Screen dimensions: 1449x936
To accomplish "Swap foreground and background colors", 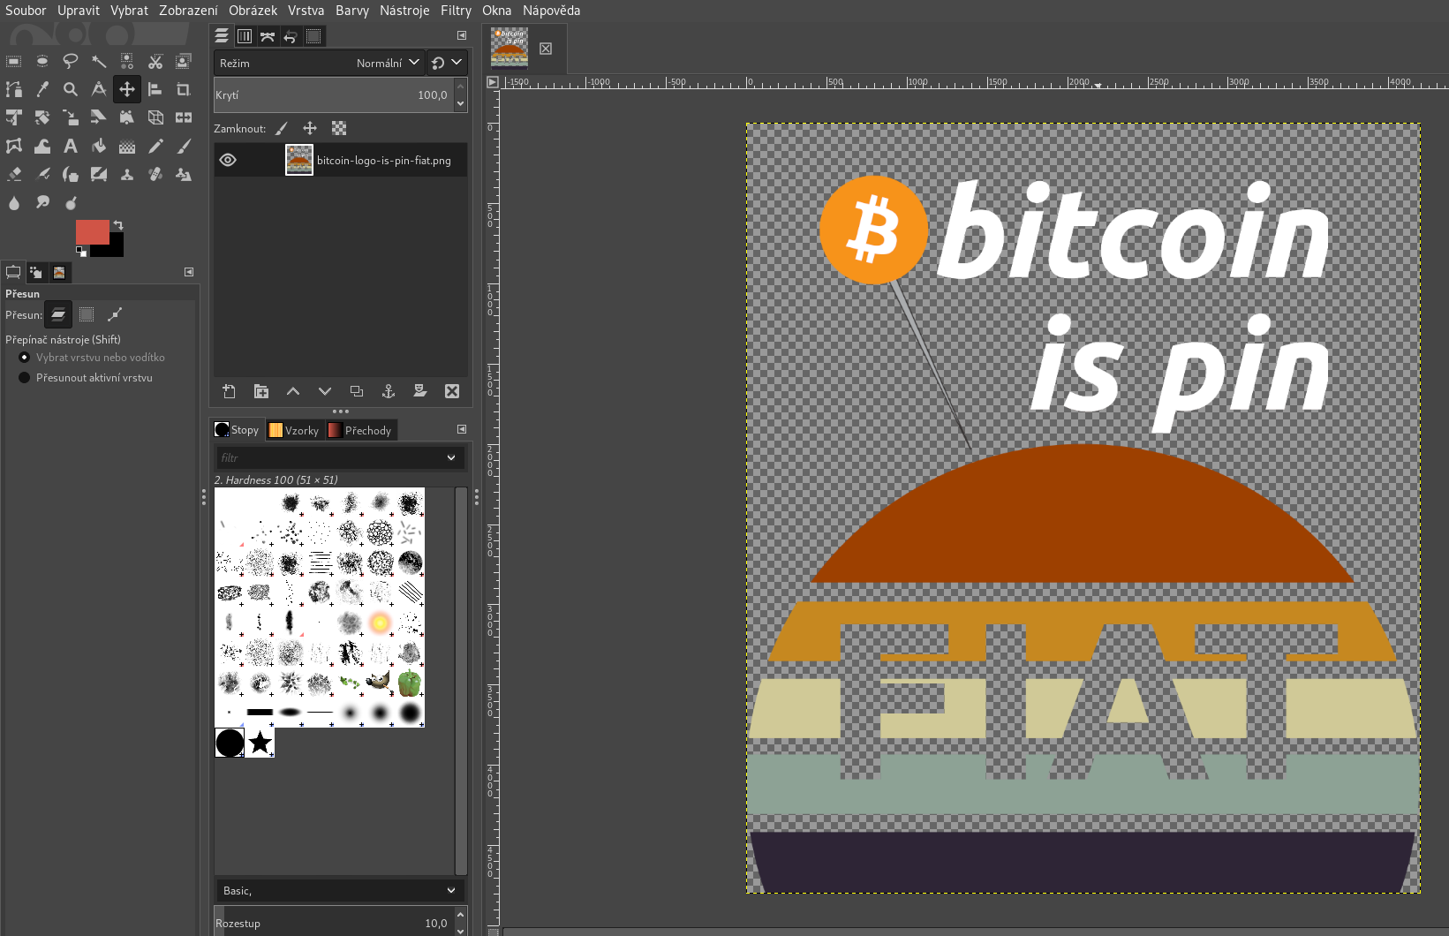I will (x=118, y=225).
